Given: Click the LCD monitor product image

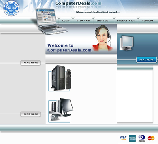Looking at the screenshot, I should click(126, 43).
